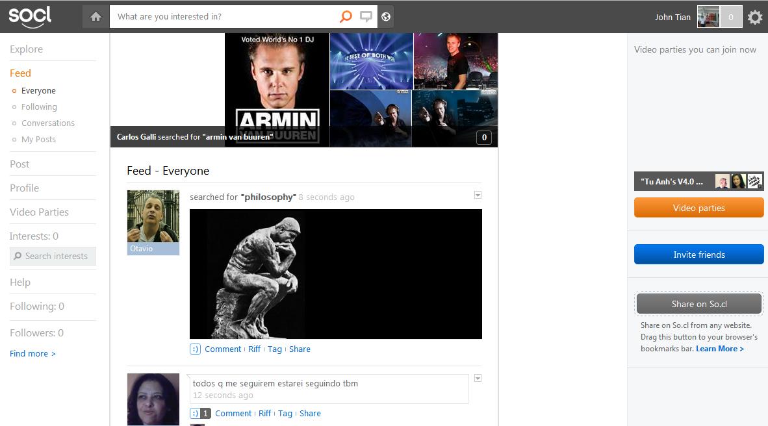The width and height of the screenshot is (768, 426).
Task: Select the My Posts feed filter
Action: coord(38,139)
